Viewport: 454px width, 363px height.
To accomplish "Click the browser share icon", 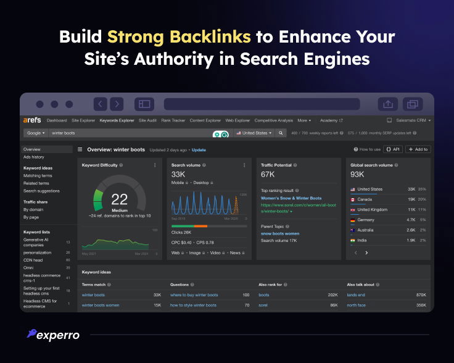I will point(388,104).
